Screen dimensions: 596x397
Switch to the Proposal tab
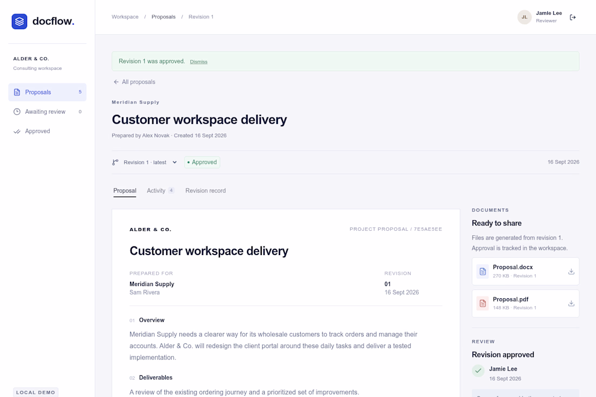coord(125,191)
